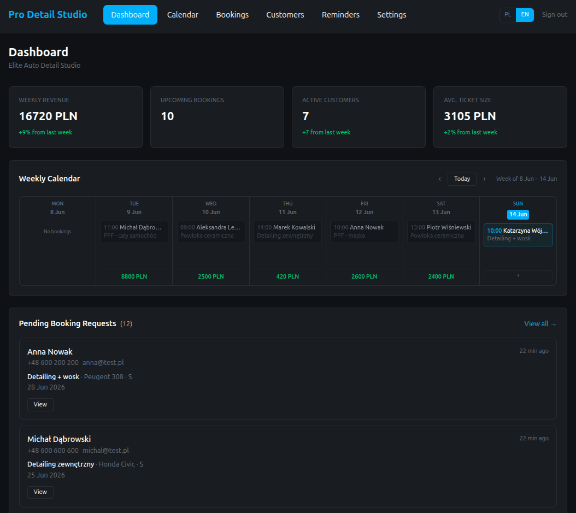Jump to Today in weekly calendar
This screenshot has height=513, width=576.
pos(462,179)
